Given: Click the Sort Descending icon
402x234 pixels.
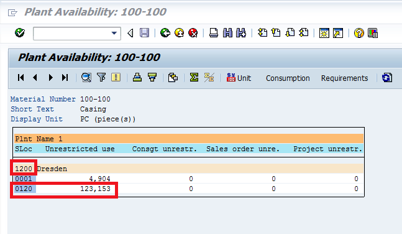Looking at the screenshot, I should click(x=152, y=77).
